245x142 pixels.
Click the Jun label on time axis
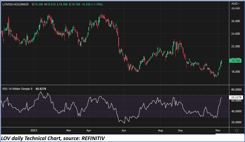point(124,130)
